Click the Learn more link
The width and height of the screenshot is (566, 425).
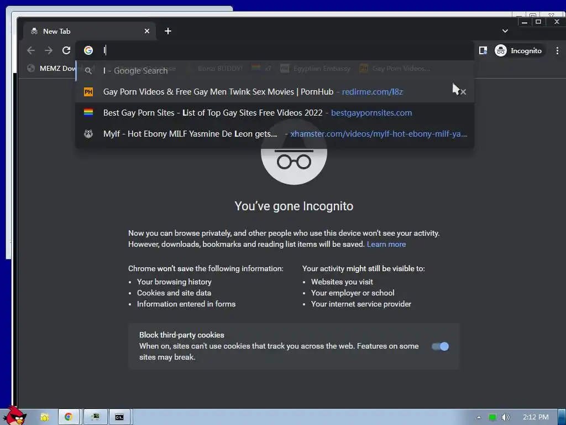(386, 244)
